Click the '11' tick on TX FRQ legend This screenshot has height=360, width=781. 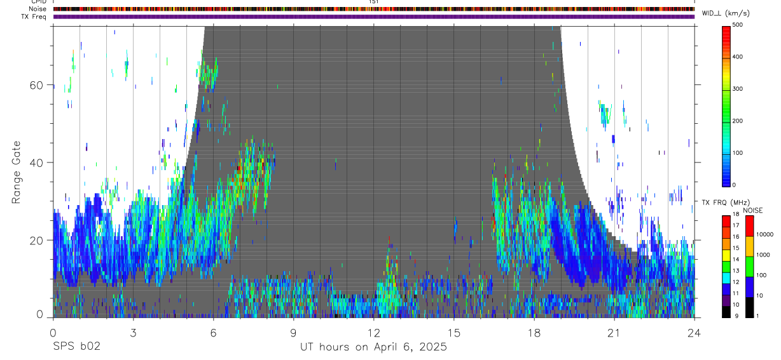(736, 293)
